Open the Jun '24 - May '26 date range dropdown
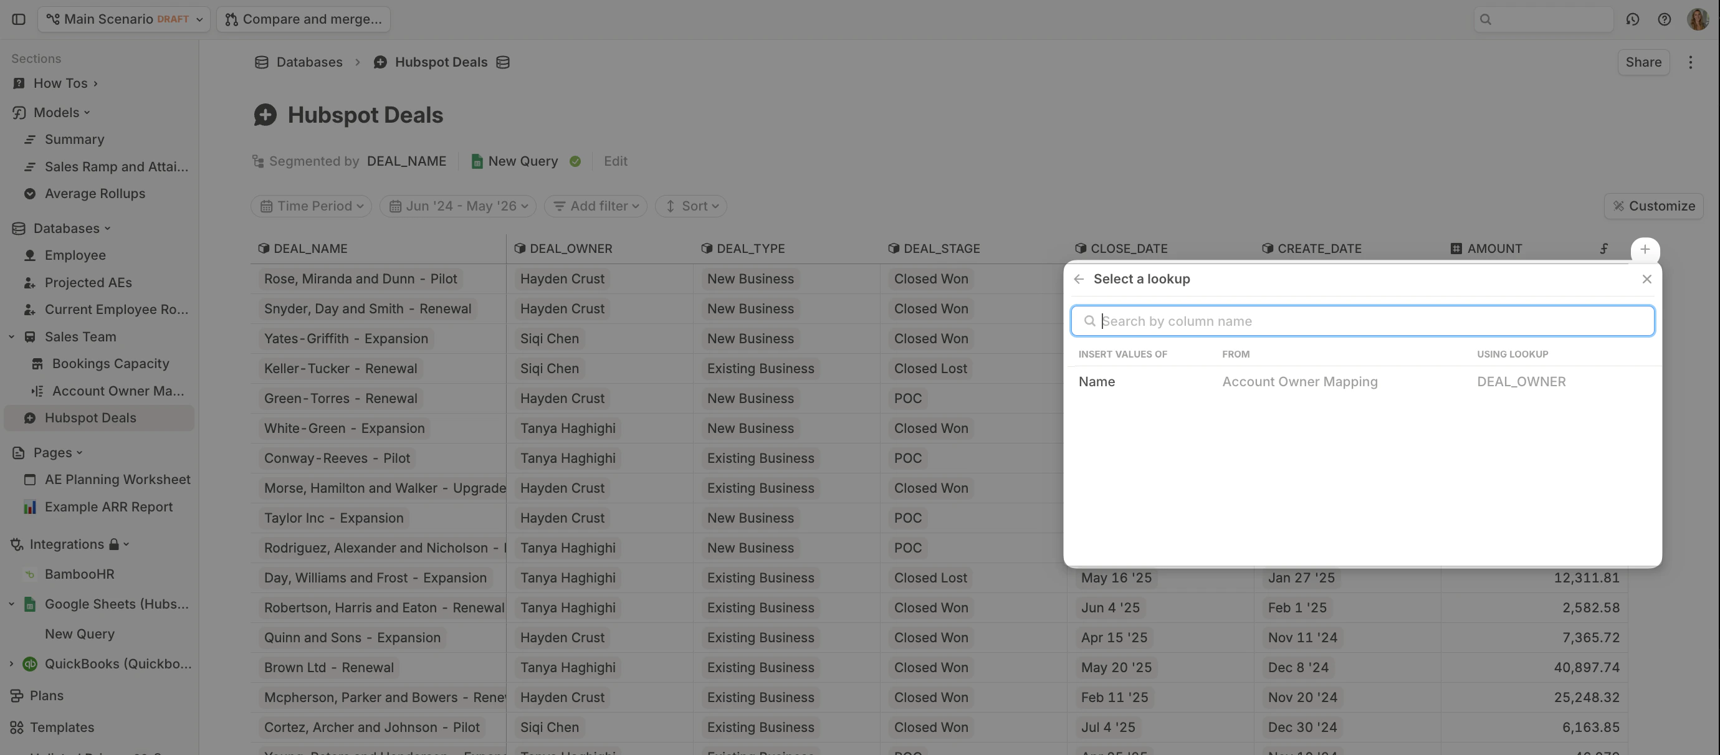Screen dimensions: 1720x755 tap(457, 206)
